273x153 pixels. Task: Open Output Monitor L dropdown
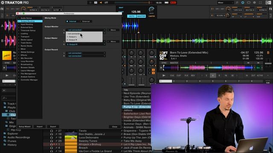tap(86, 30)
